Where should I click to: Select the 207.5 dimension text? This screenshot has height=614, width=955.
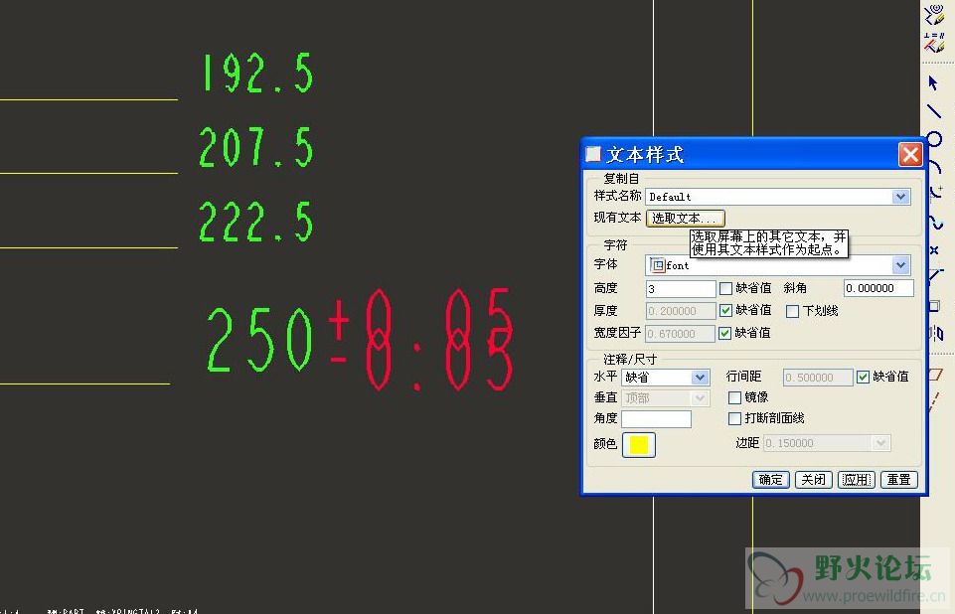click(256, 147)
